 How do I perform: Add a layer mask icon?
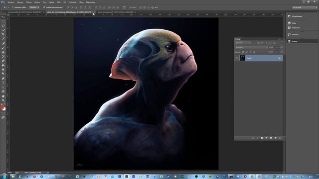pyautogui.click(x=262, y=138)
